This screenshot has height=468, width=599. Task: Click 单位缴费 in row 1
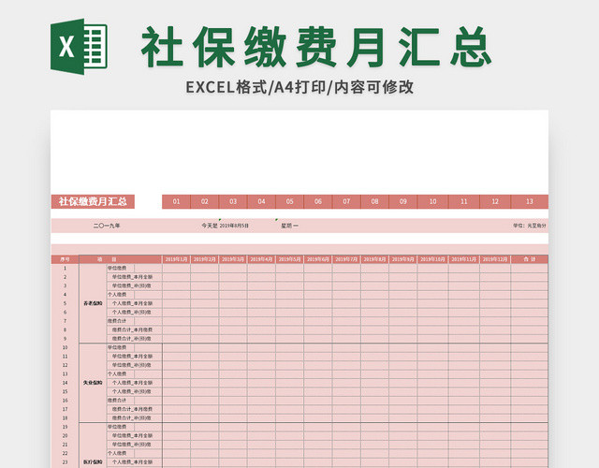(x=117, y=269)
